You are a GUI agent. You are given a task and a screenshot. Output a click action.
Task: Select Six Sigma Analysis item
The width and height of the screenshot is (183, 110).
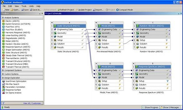pos(13,93)
